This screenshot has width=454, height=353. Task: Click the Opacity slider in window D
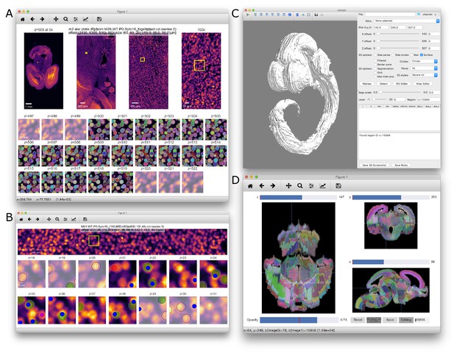point(299,320)
